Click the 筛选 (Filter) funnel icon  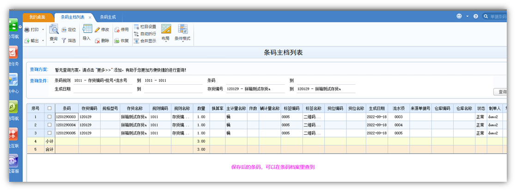click(64, 41)
